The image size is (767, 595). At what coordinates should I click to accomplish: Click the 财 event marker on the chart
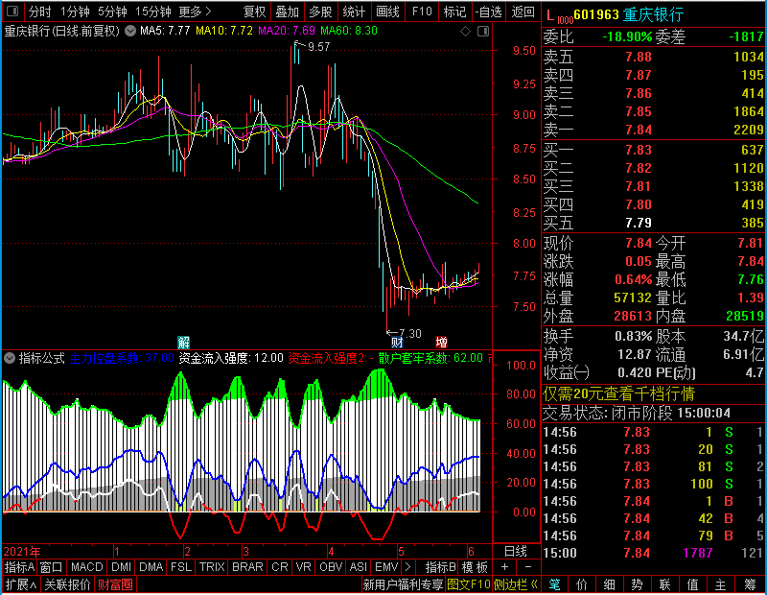(397, 342)
